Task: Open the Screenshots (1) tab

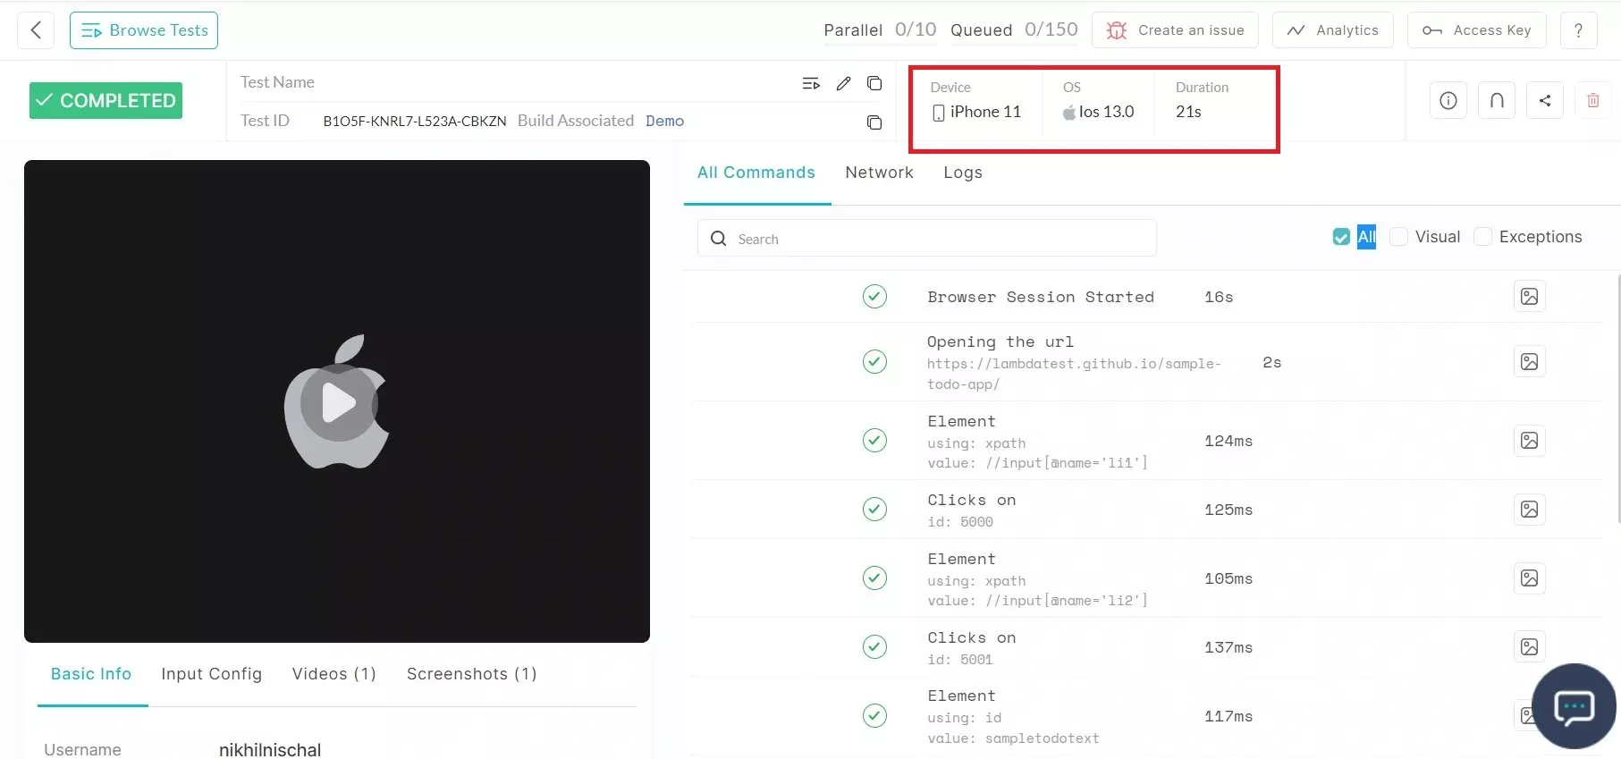Action: pyautogui.click(x=471, y=674)
